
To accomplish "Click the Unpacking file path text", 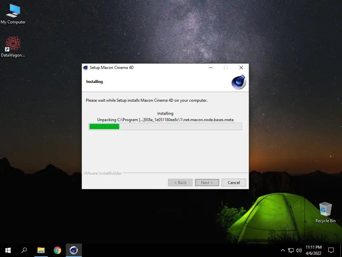I will (165, 120).
